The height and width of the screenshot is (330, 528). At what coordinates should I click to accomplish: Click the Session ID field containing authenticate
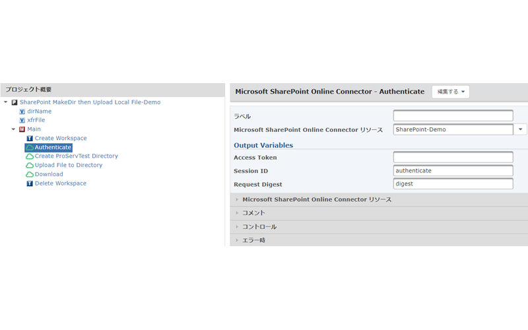(453, 170)
